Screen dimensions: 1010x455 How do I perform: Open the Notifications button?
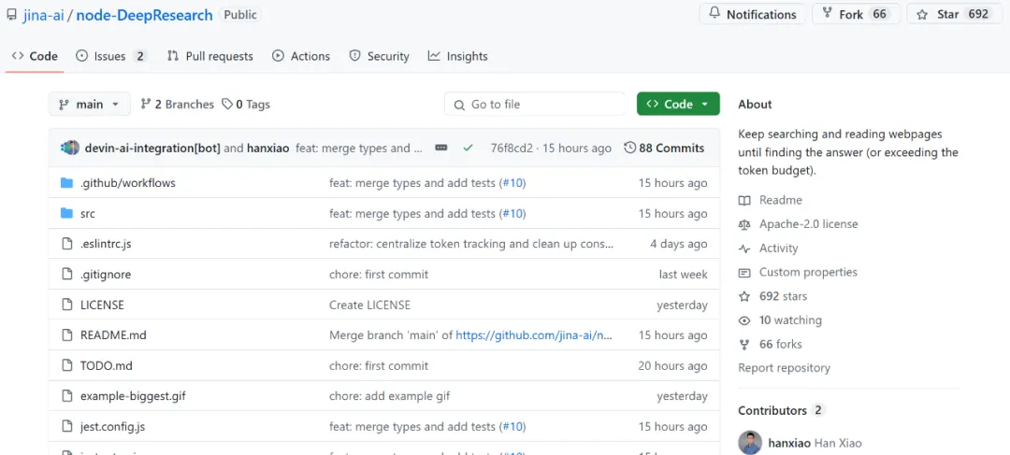(x=752, y=14)
